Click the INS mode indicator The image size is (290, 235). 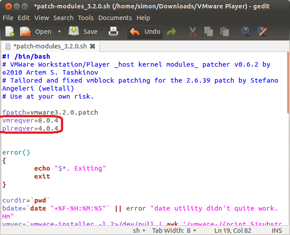click(x=277, y=231)
